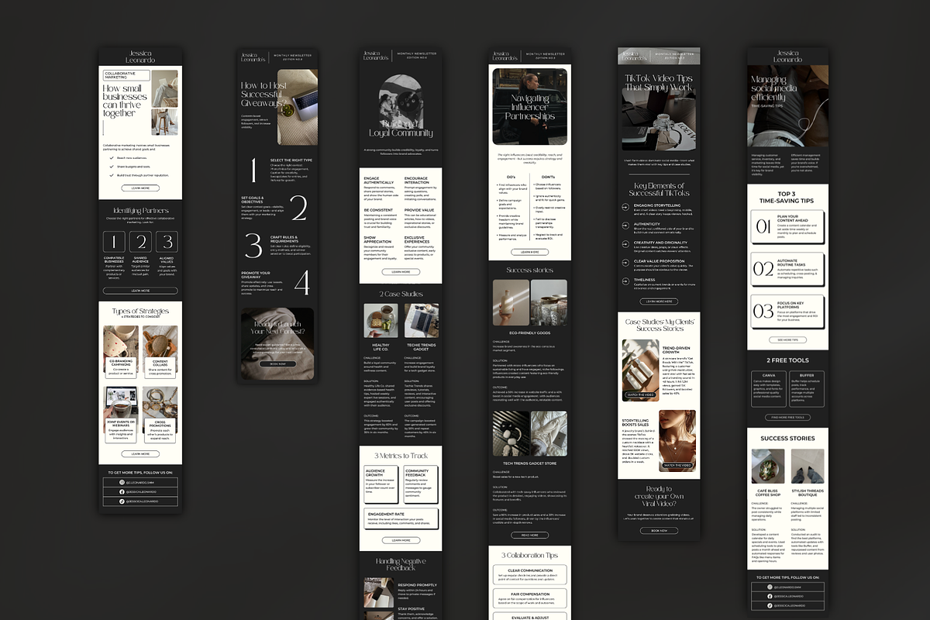The height and width of the screenshot is (620, 930).
Task: Click the Facebook icon in the collaborative marketing newsletter footer
Action: click(122, 491)
